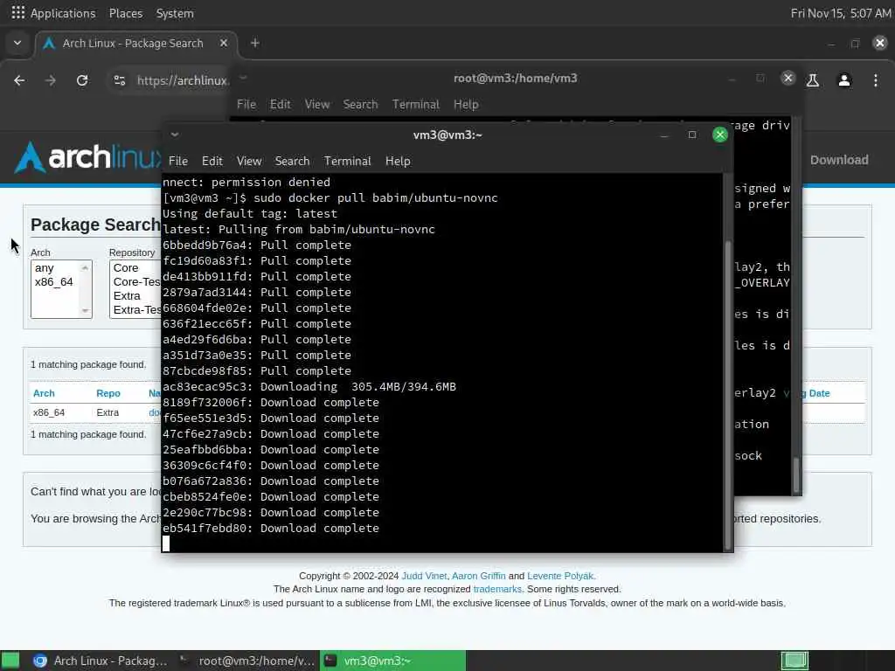Open File menu in root@vm3 terminal

(246, 105)
